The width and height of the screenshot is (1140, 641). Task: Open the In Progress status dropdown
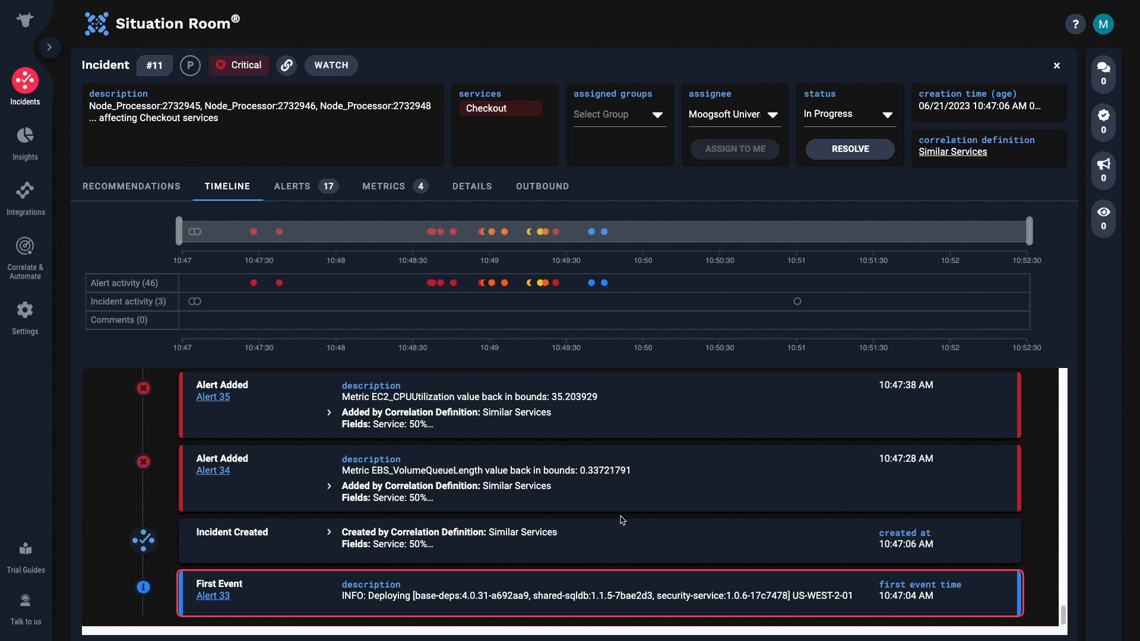point(849,115)
